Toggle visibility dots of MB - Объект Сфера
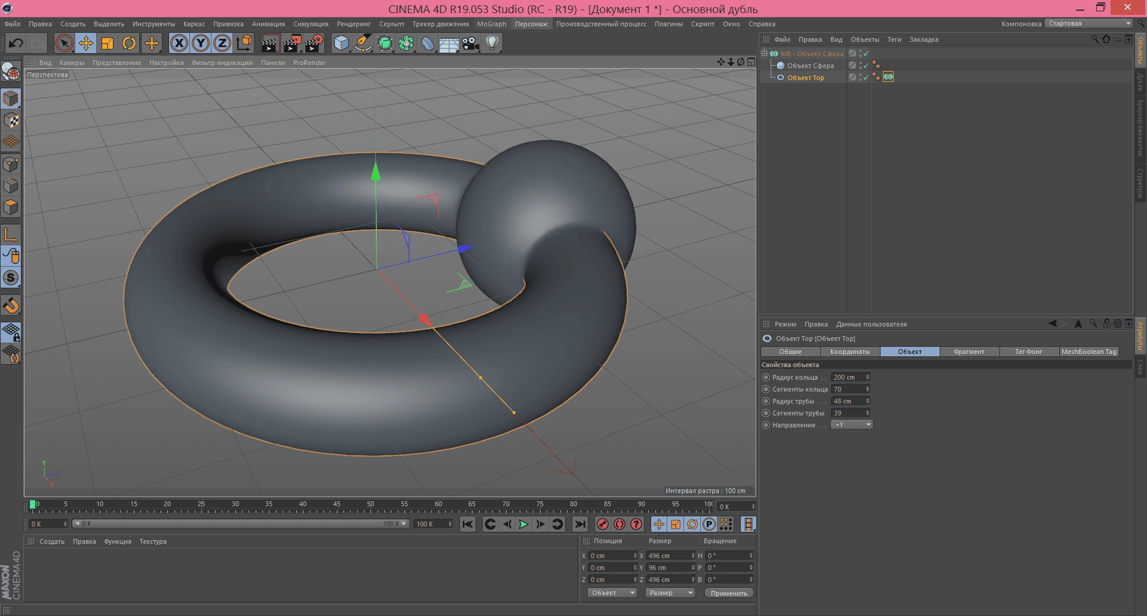 [x=860, y=53]
